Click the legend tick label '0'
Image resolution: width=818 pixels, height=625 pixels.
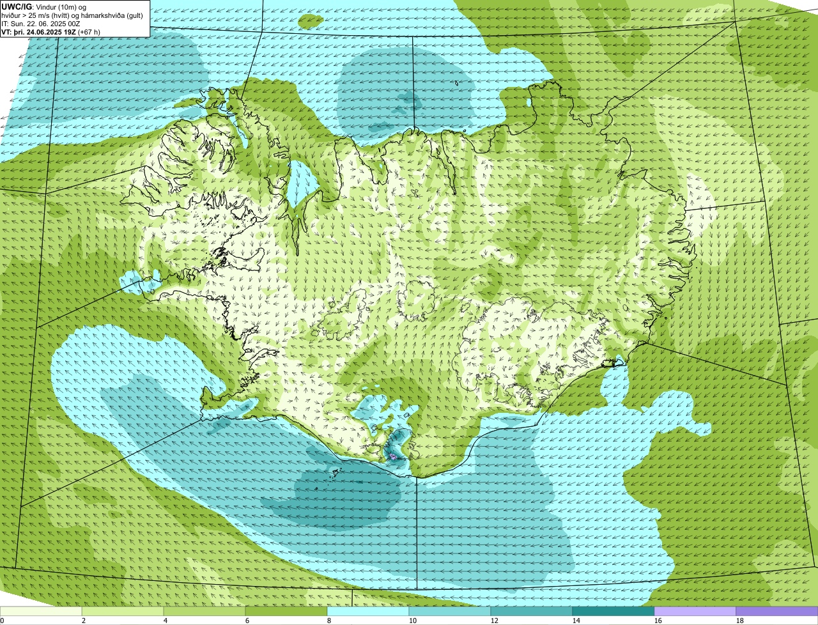[2, 621]
